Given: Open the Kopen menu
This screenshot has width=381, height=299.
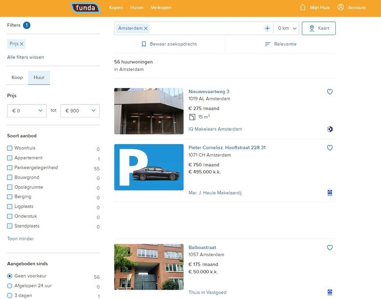Looking at the screenshot, I should click(x=116, y=8).
